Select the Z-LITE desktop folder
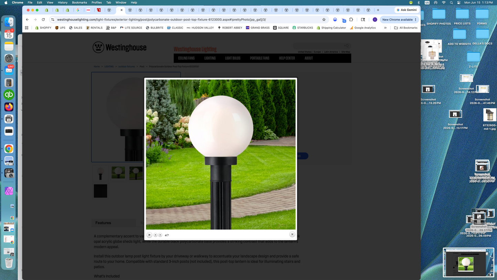Viewport: 497px width, 280px height. click(x=473, y=60)
